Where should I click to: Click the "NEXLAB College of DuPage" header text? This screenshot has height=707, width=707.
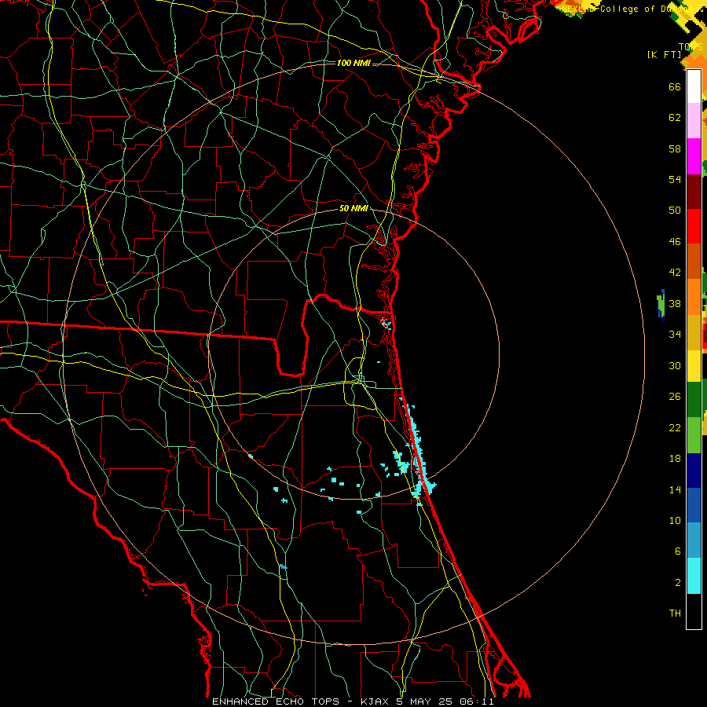[x=632, y=9]
